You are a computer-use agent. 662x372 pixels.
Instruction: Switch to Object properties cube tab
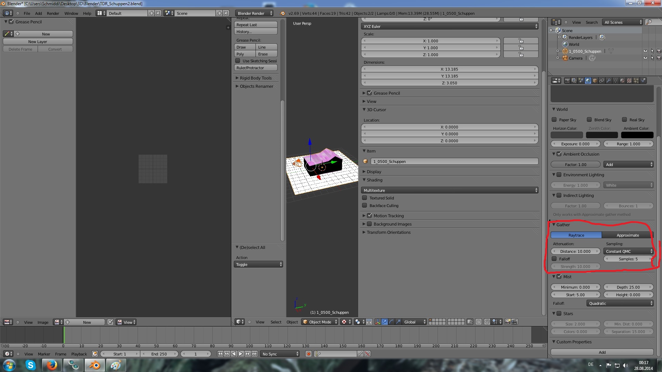click(595, 81)
